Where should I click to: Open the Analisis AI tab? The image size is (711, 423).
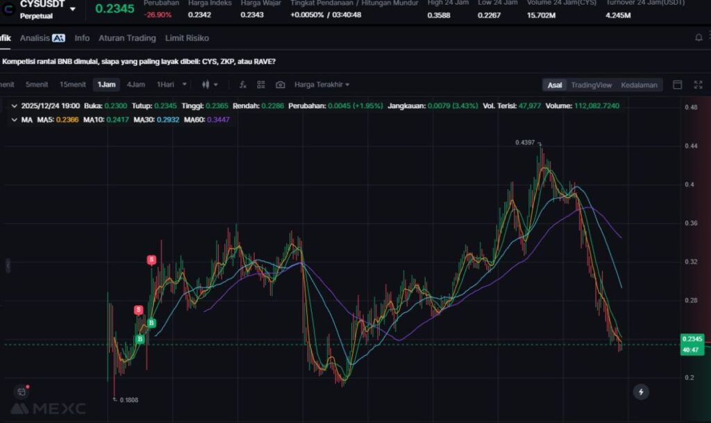point(42,38)
